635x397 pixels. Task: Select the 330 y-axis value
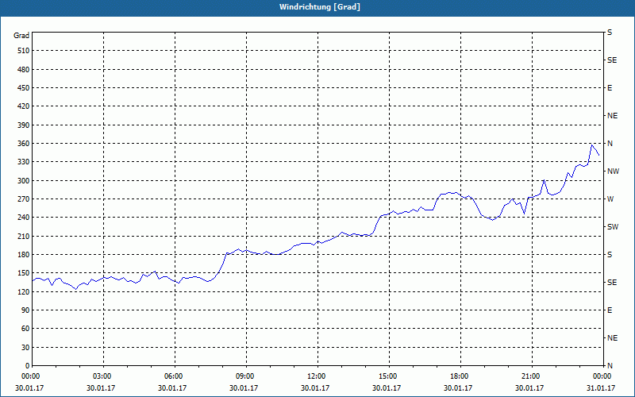[24, 162]
